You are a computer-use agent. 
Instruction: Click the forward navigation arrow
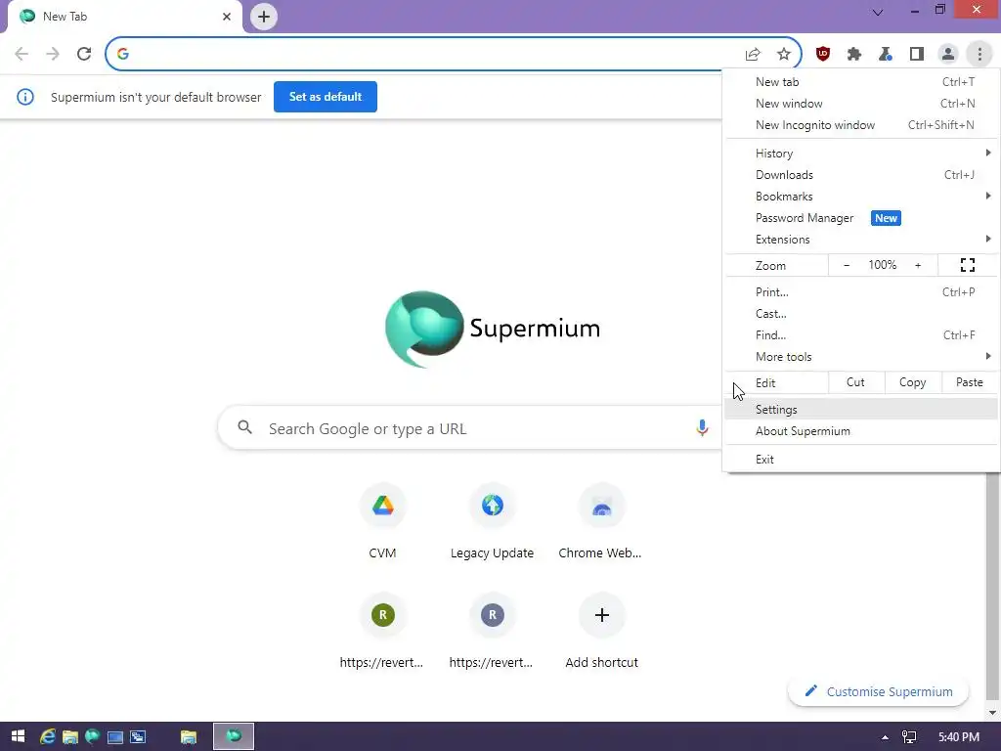[x=53, y=54]
